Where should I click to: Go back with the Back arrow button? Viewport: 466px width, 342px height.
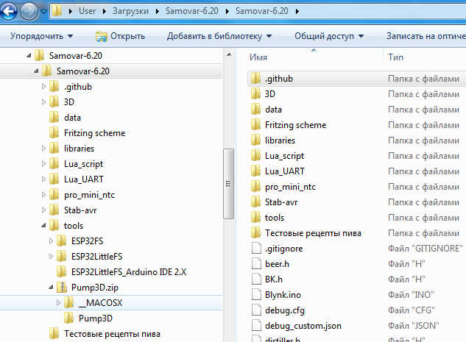click(x=9, y=11)
